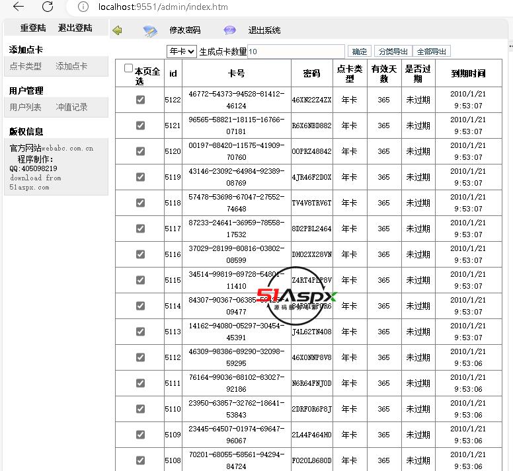Screen dimensions: 513x471
Task: Click the 确定 confirm button
Action: click(x=359, y=52)
